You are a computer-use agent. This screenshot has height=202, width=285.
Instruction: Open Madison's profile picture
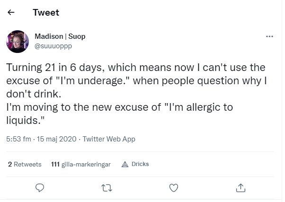[18, 42]
